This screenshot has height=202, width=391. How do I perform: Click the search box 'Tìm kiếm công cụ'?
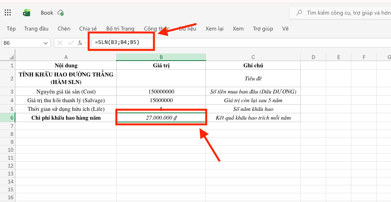(x=340, y=13)
